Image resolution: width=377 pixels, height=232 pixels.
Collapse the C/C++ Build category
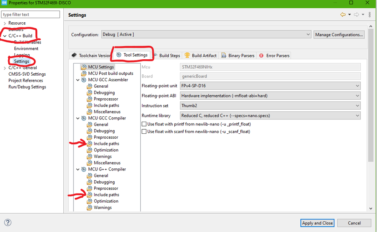5,36
